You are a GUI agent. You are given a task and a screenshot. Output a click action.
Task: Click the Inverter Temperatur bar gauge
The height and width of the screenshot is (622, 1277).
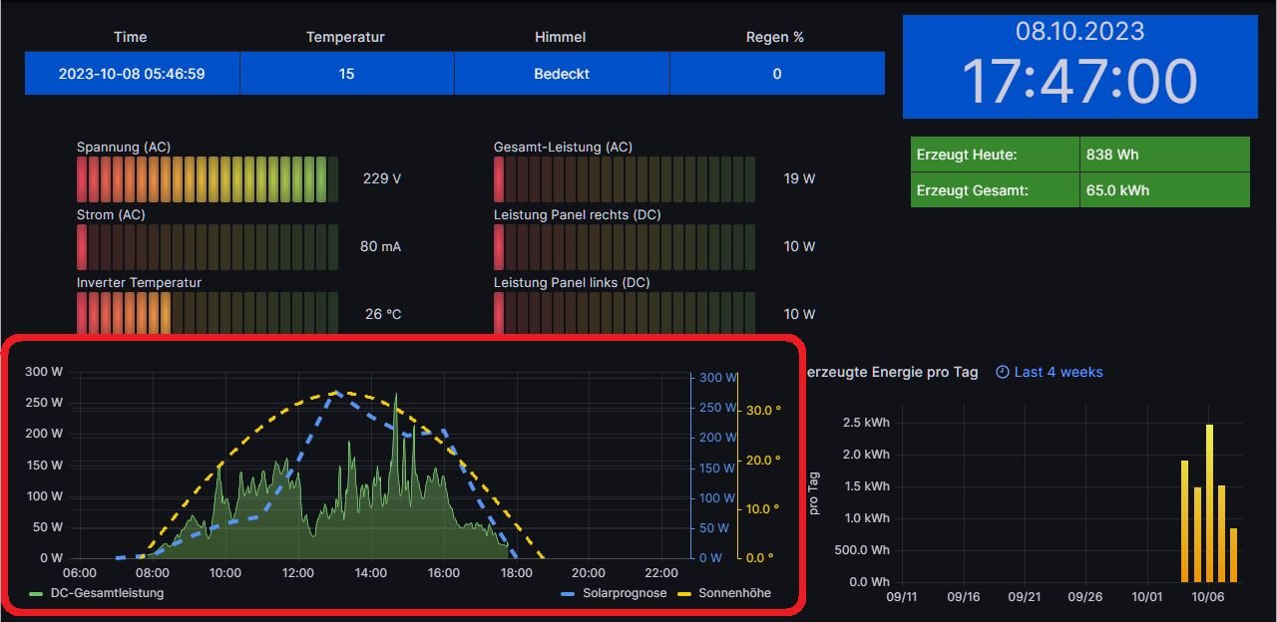click(x=208, y=314)
